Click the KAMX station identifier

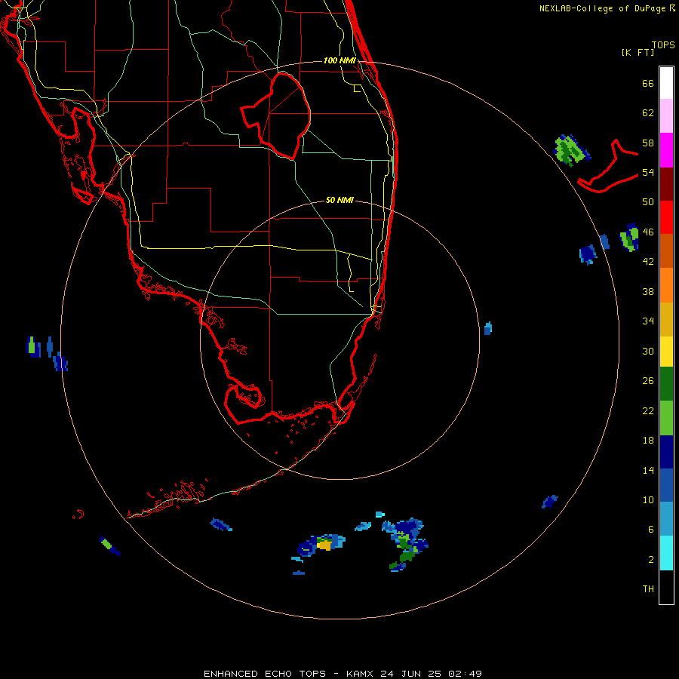click(361, 674)
